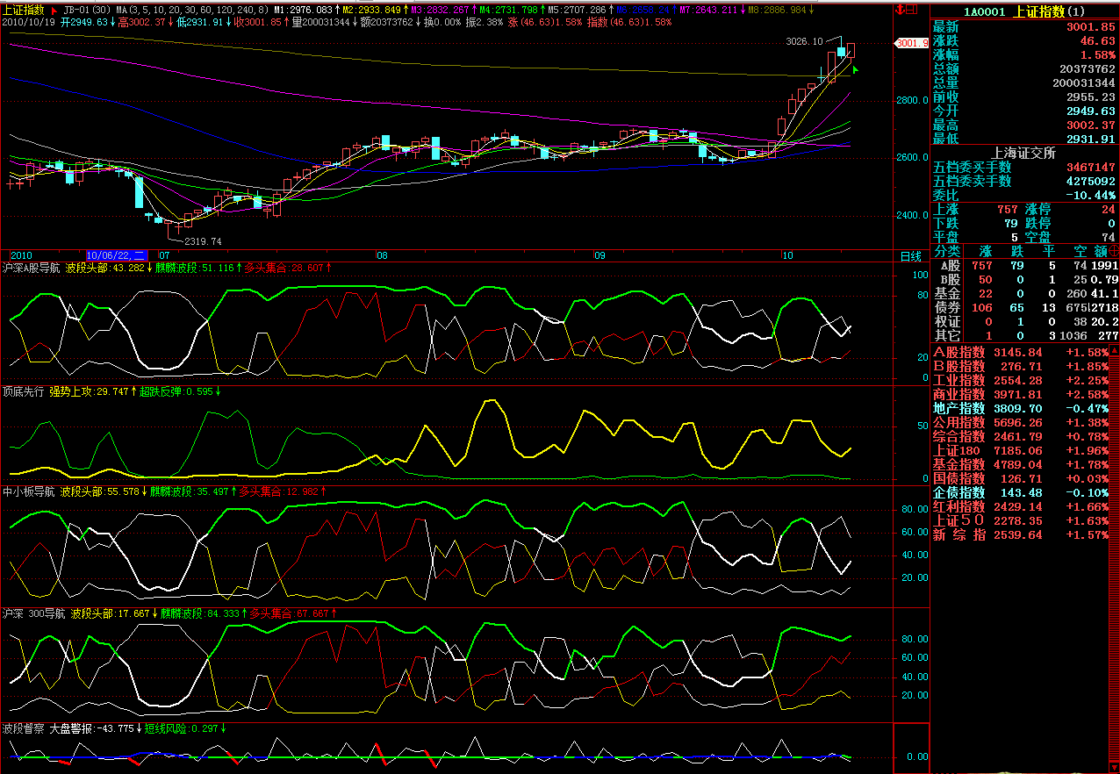Click the red arrow icon beside 上证指数 title

(54, 11)
